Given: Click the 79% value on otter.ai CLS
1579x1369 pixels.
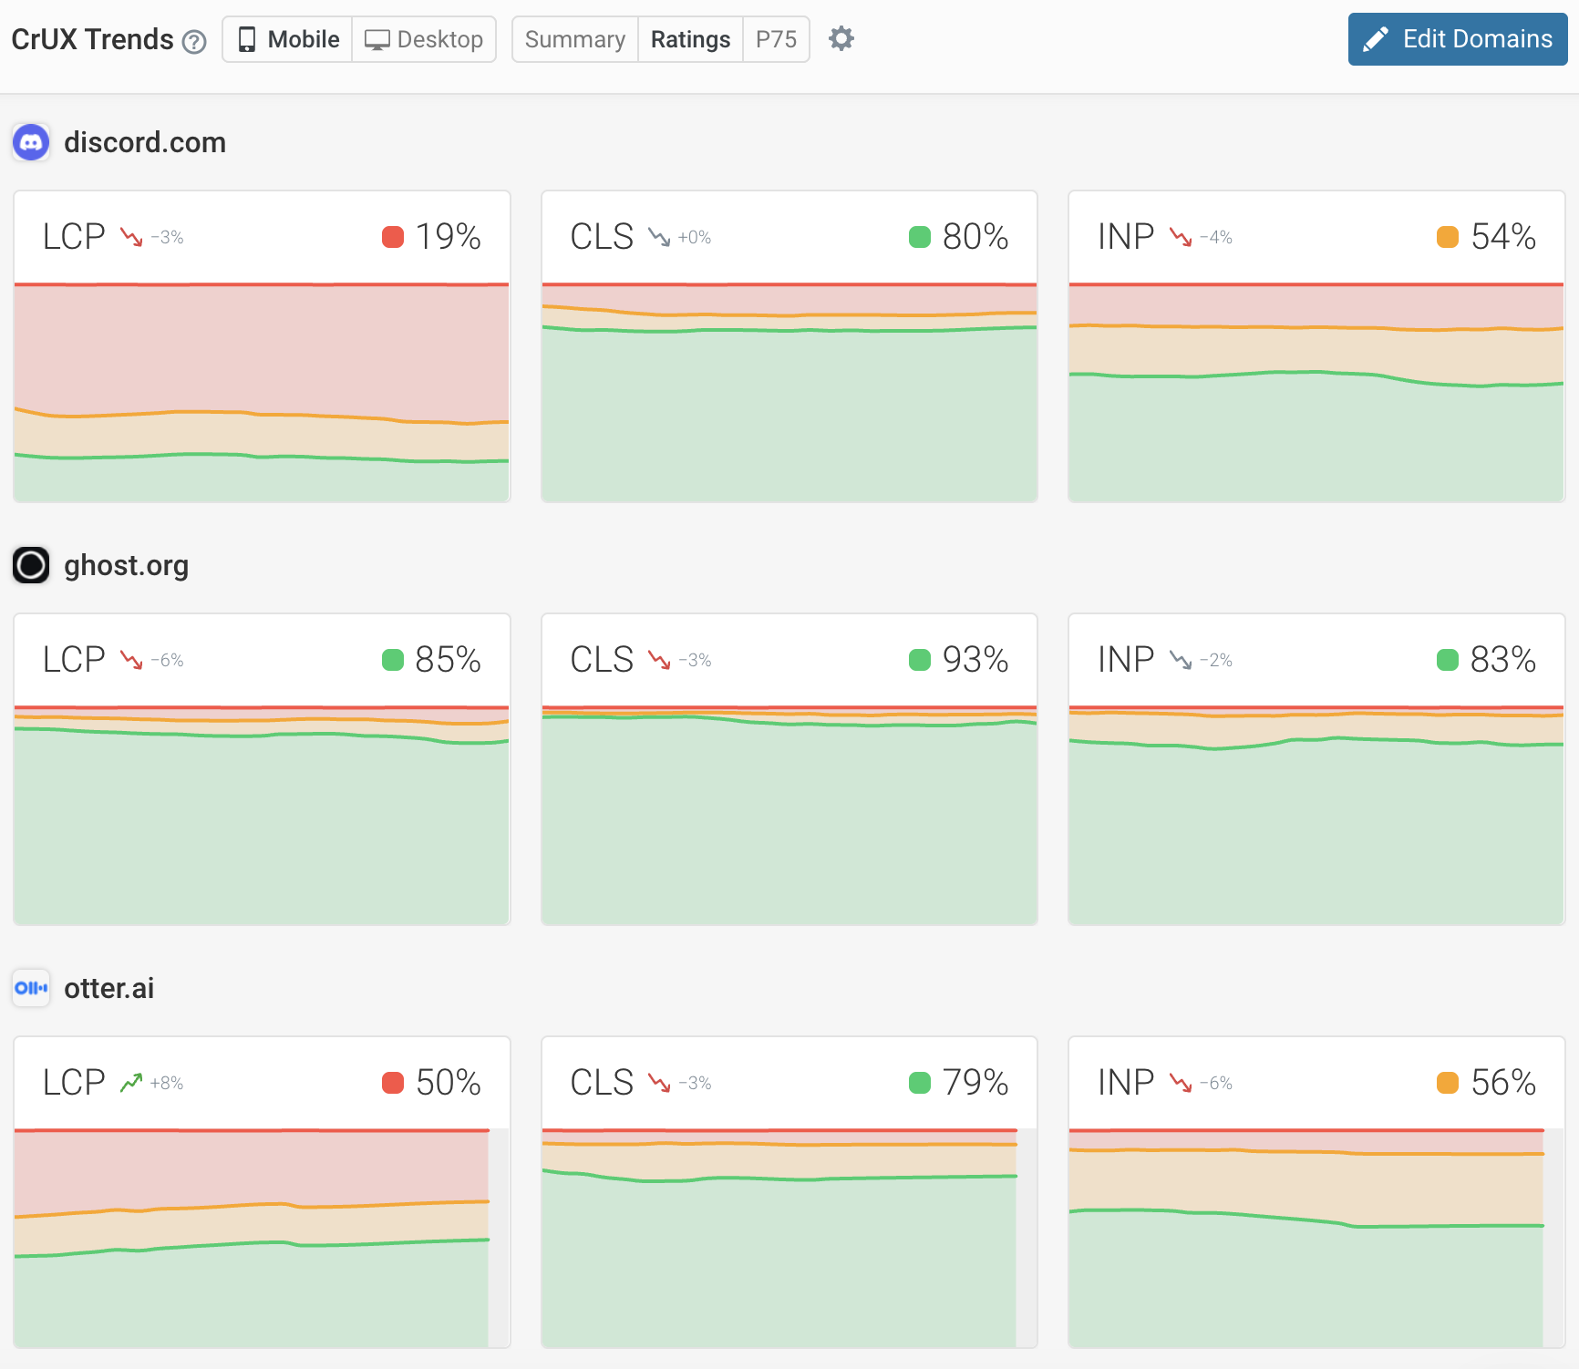Looking at the screenshot, I should [975, 1083].
